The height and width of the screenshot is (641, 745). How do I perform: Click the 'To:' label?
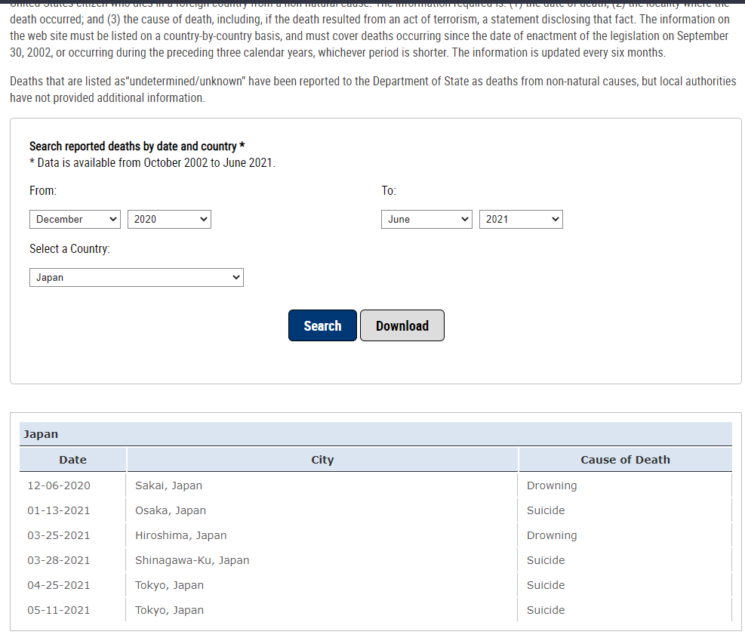click(389, 190)
